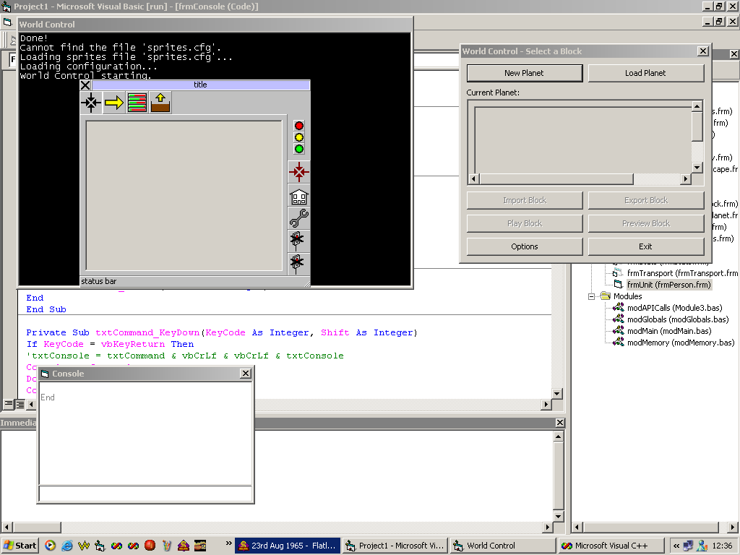Select frmTransport in the project tree

click(682, 273)
